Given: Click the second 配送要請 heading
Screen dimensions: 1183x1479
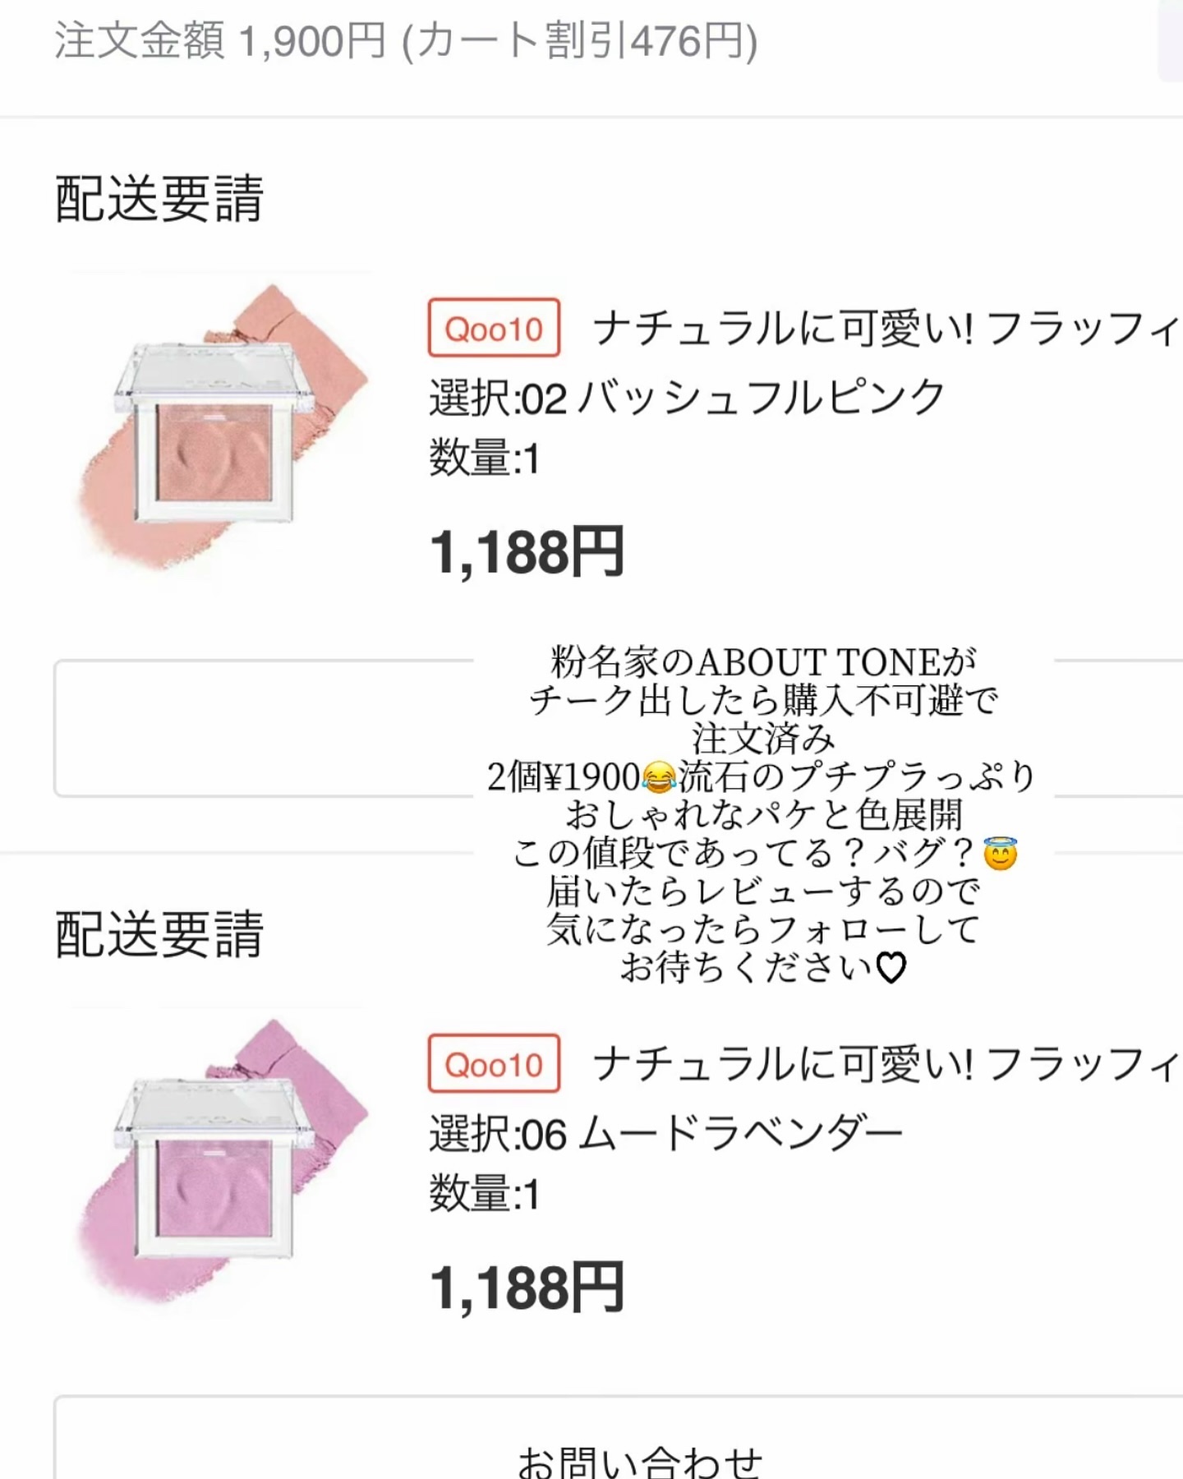Looking at the screenshot, I should [159, 935].
